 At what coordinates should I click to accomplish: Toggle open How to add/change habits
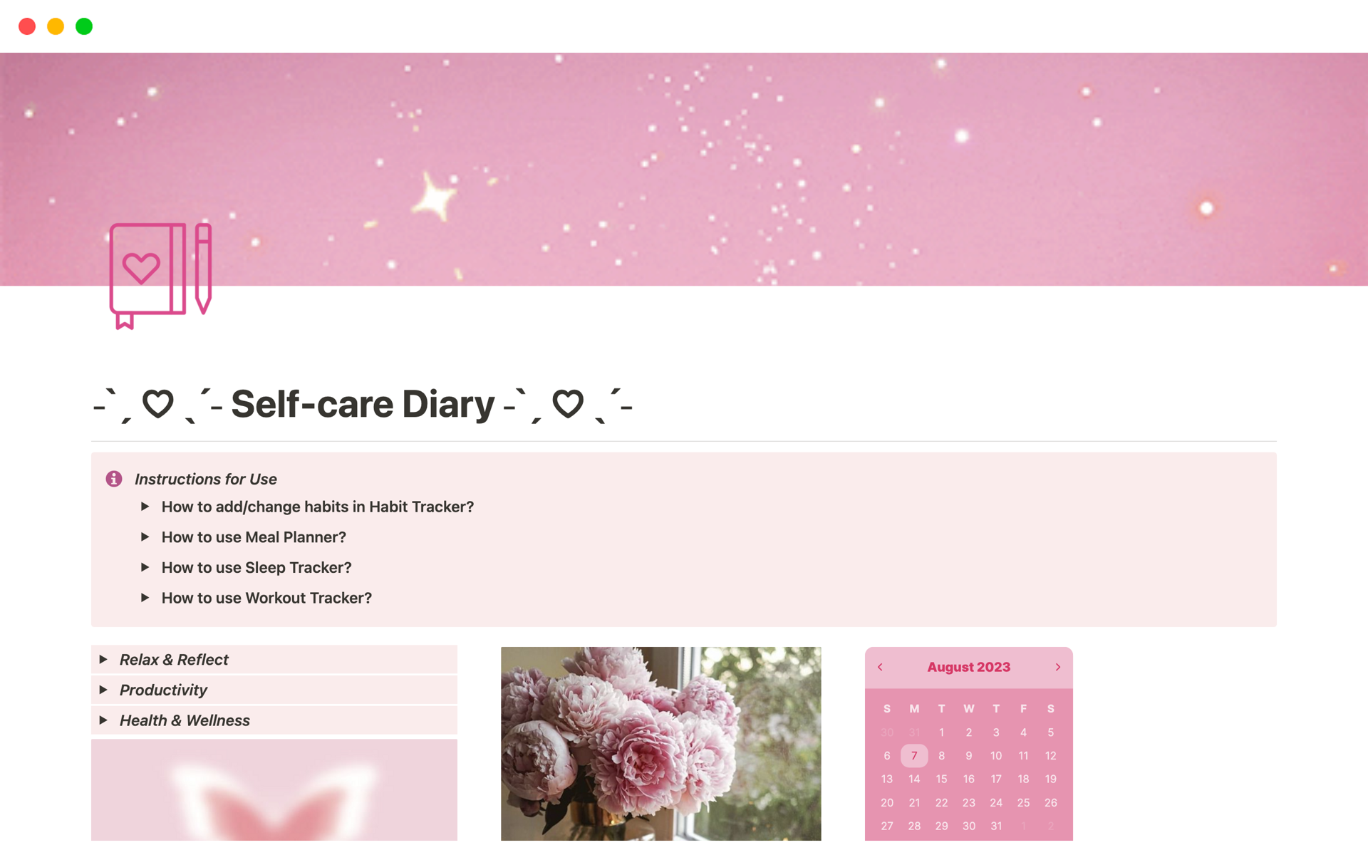pos(146,507)
